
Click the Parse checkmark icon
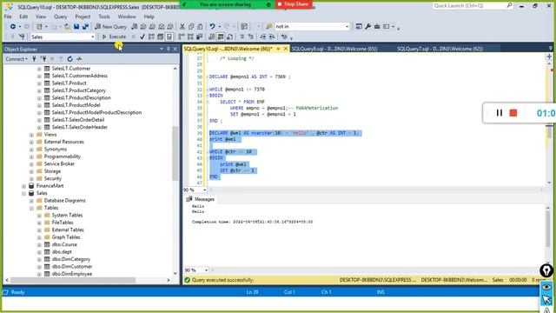click(x=142, y=37)
